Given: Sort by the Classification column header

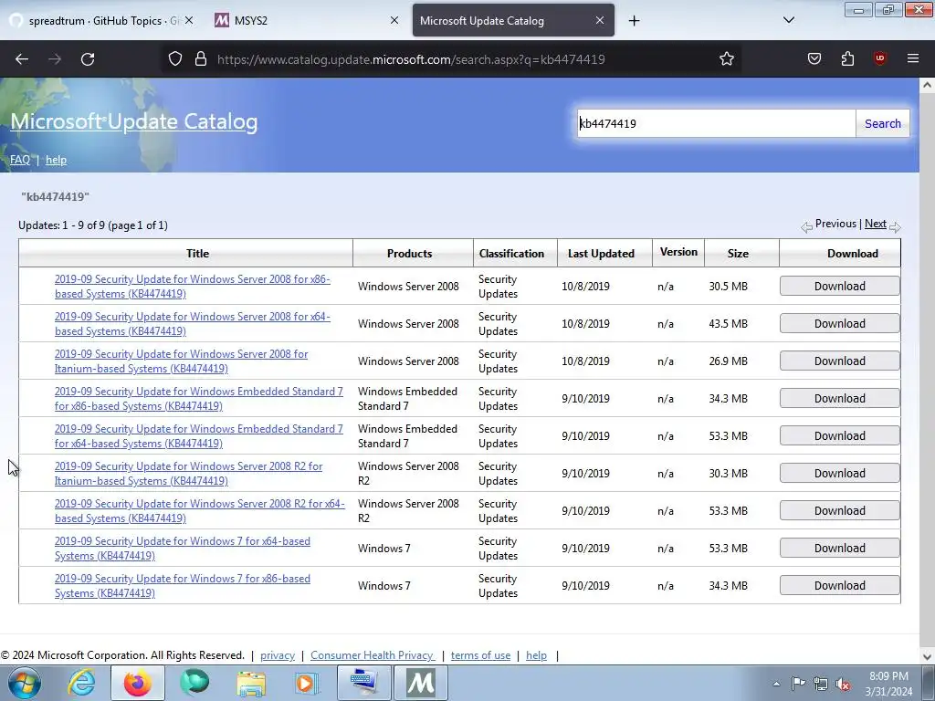Looking at the screenshot, I should [x=511, y=254].
